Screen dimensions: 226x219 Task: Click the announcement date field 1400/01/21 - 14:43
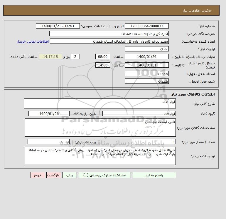pyautogui.click(x=58, y=26)
